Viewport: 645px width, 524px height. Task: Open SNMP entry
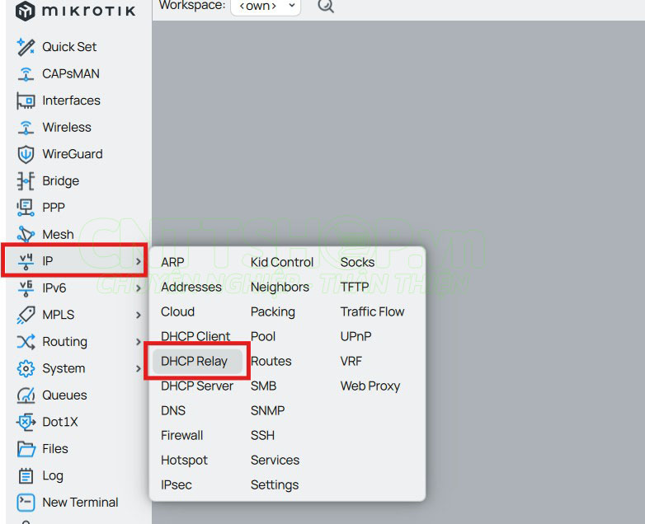[268, 410]
